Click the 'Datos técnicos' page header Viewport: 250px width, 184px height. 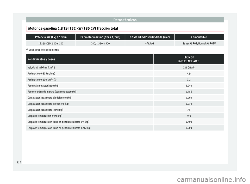coord(125,20)
